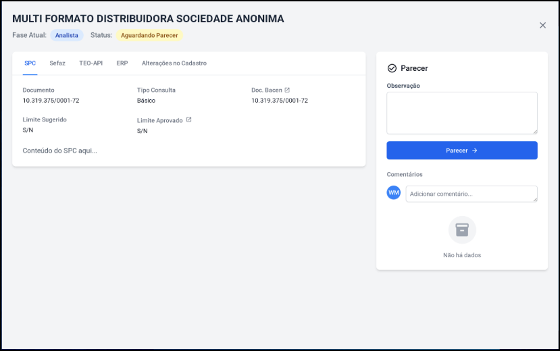Open the Alterações no Cadastro tab
Screen dimensions: 560x351
click(174, 63)
